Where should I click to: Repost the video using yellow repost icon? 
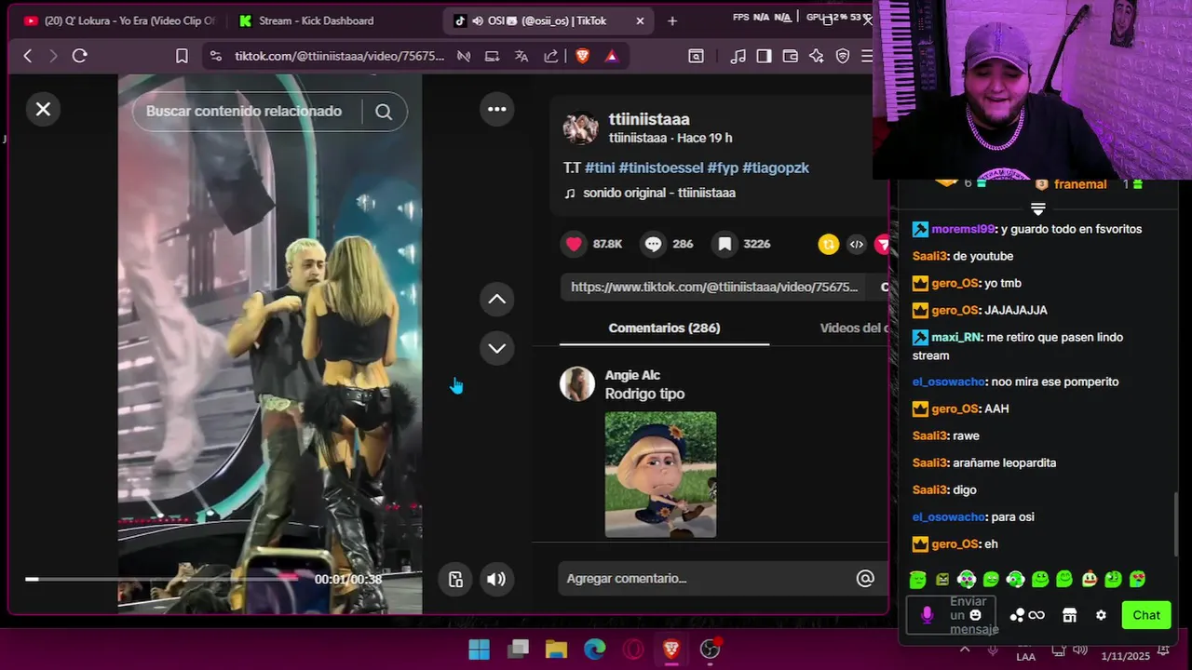pos(828,244)
